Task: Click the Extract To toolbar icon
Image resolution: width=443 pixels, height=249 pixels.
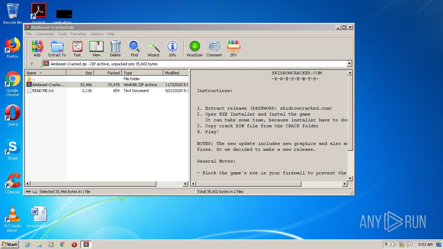Action: click(x=57, y=48)
